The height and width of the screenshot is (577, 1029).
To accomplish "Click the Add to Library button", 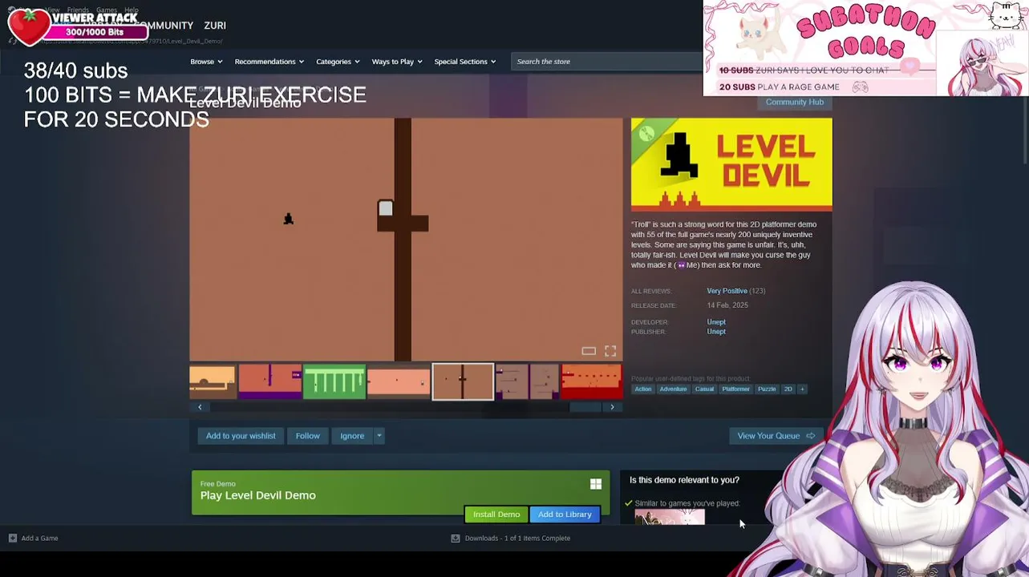I will pyautogui.click(x=565, y=514).
